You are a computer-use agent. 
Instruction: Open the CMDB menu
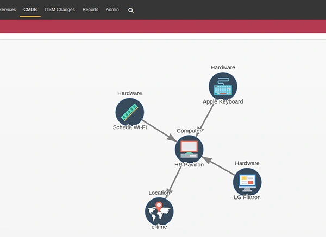30,10
